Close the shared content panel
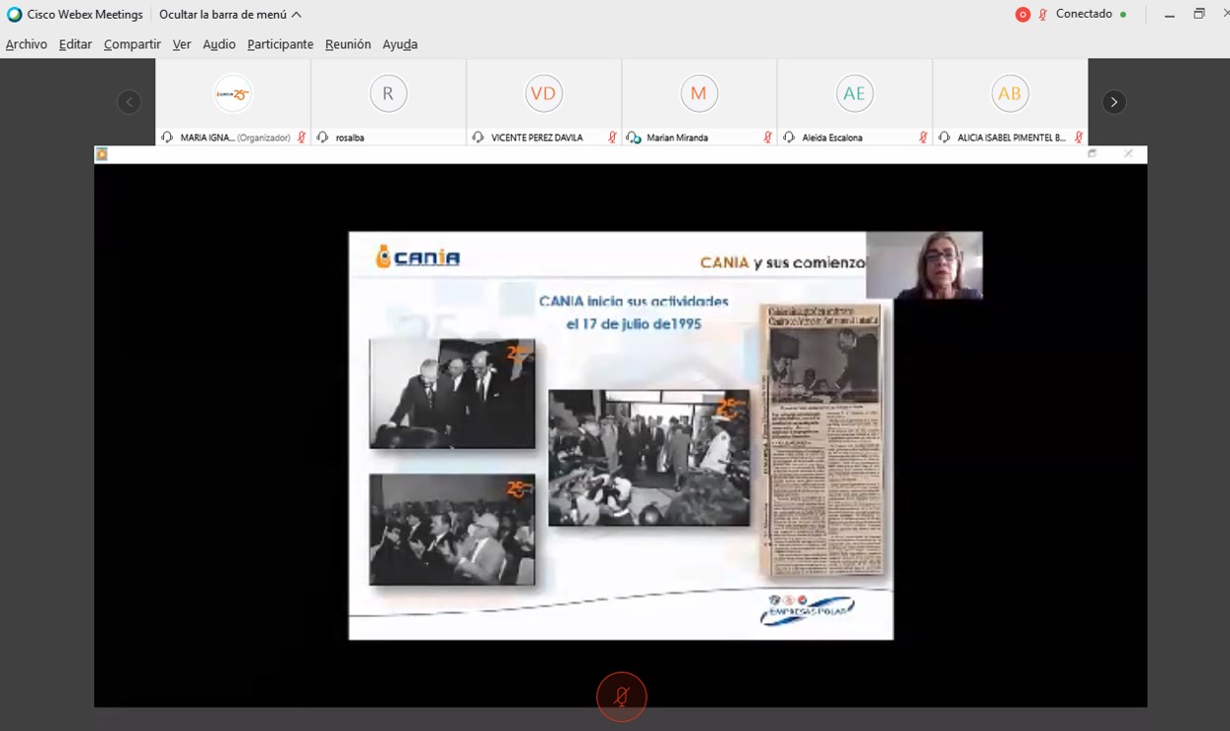Screen dimensions: 1230x731 1128,154
